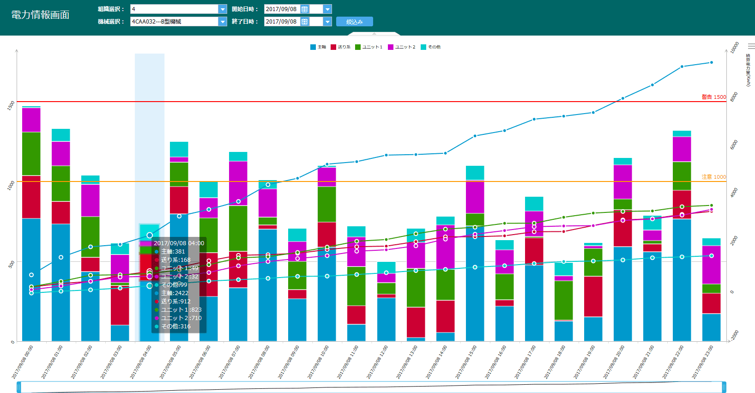Click the green ユニット1 segment at 18:00
The width and height of the screenshot is (755, 393).
[564, 300]
